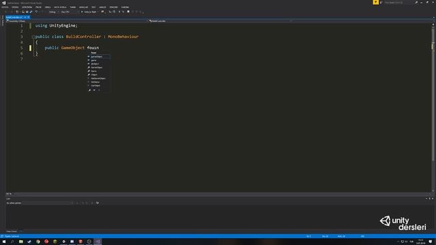Open the Any CPU platform dropdown
The width and height of the screenshot is (436, 245).
point(69,12)
